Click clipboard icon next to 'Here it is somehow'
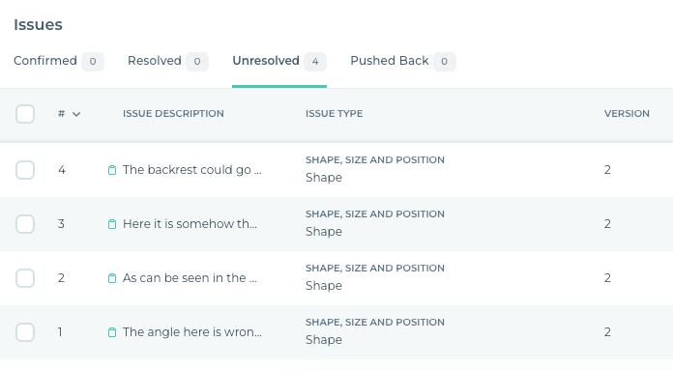This screenshot has width=673, height=370. [112, 224]
